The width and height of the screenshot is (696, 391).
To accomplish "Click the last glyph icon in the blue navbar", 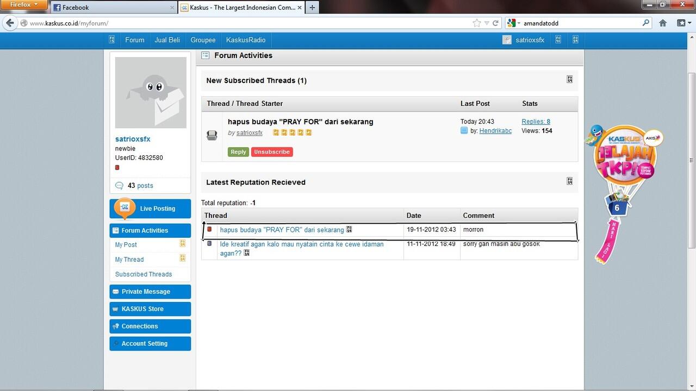I will click(x=575, y=40).
